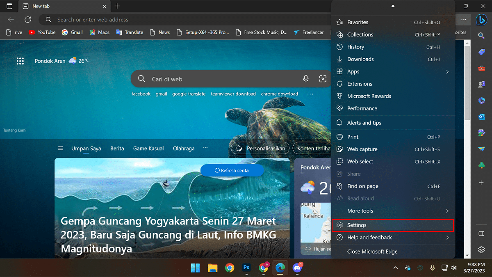492x277 pixels.
Task: Open Settings from the menu
Action: [357, 225]
